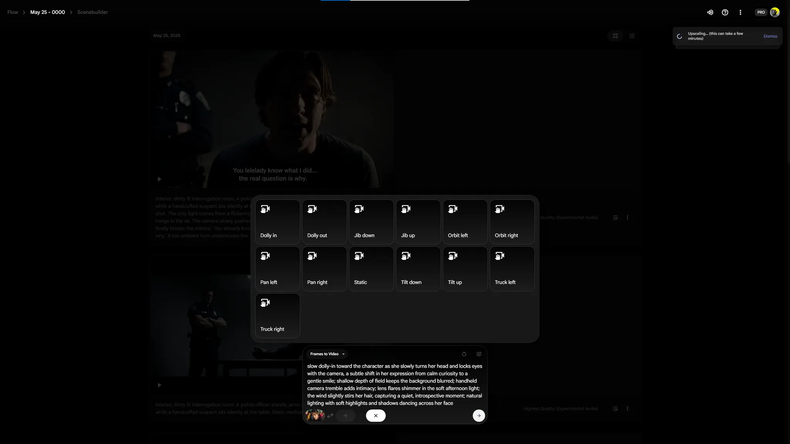The image size is (790, 444).
Task: Click the prompt text field
Action: 394,385
